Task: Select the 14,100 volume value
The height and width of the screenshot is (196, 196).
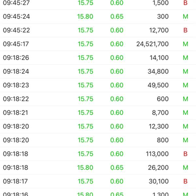Action: pyautogui.click(x=158, y=58)
